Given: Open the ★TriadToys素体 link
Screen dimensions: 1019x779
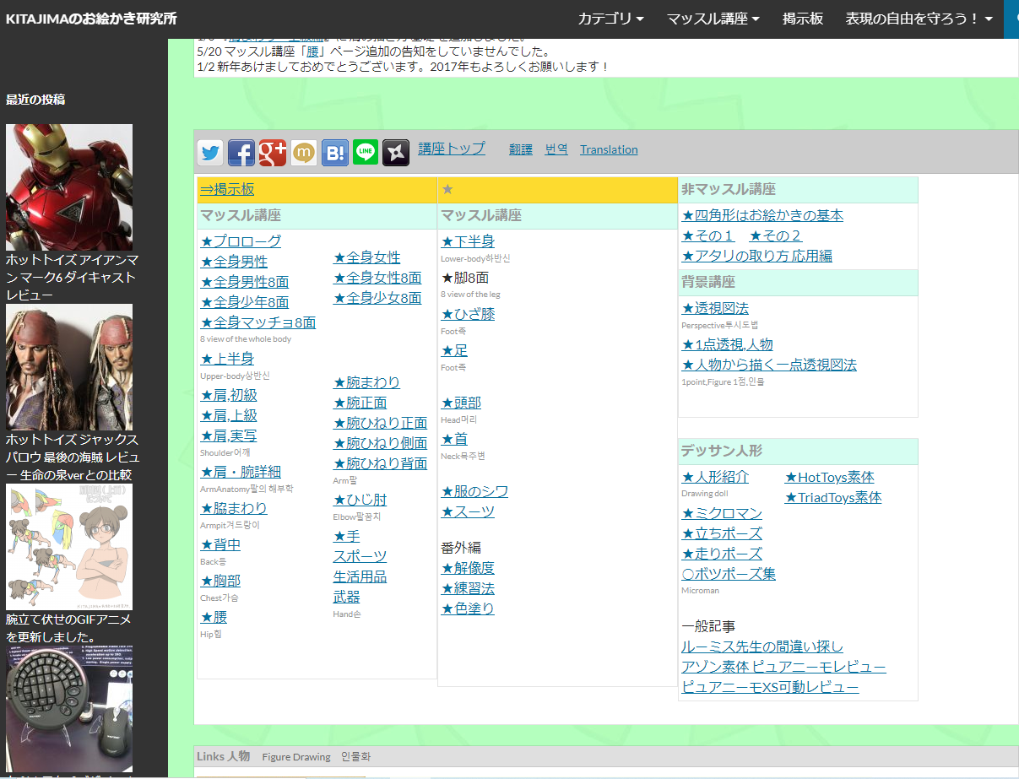Looking at the screenshot, I should [833, 498].
